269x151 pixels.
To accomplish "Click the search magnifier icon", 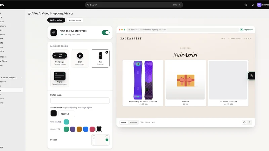I will (88, 5).
